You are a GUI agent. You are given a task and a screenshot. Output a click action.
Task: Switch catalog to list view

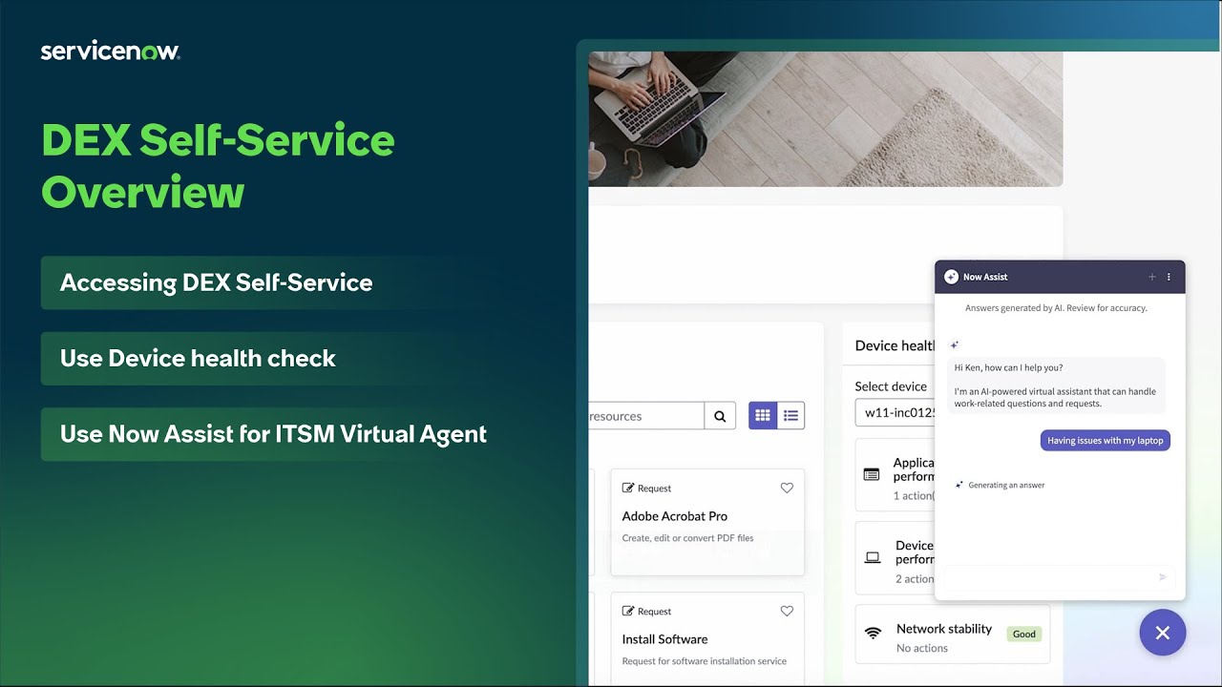tap(790, 415)
